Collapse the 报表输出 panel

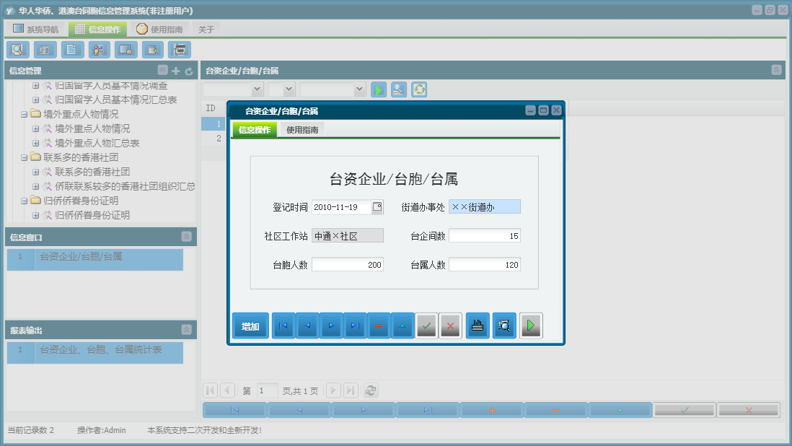click(186, 330)
